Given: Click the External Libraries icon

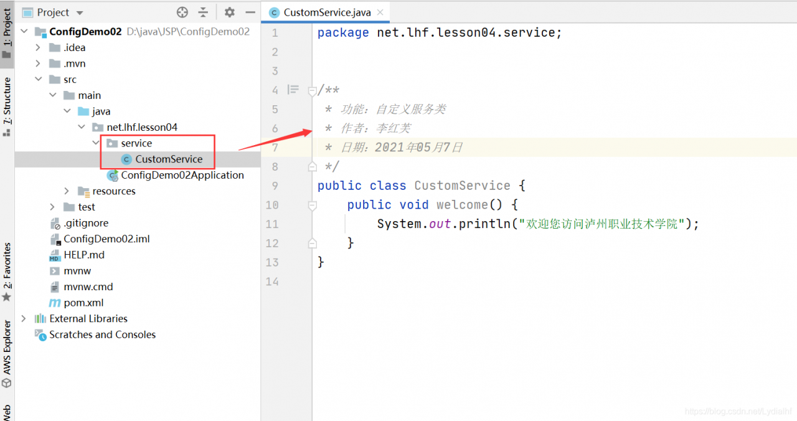Looking at the screenshot, I should pos(40,318).
